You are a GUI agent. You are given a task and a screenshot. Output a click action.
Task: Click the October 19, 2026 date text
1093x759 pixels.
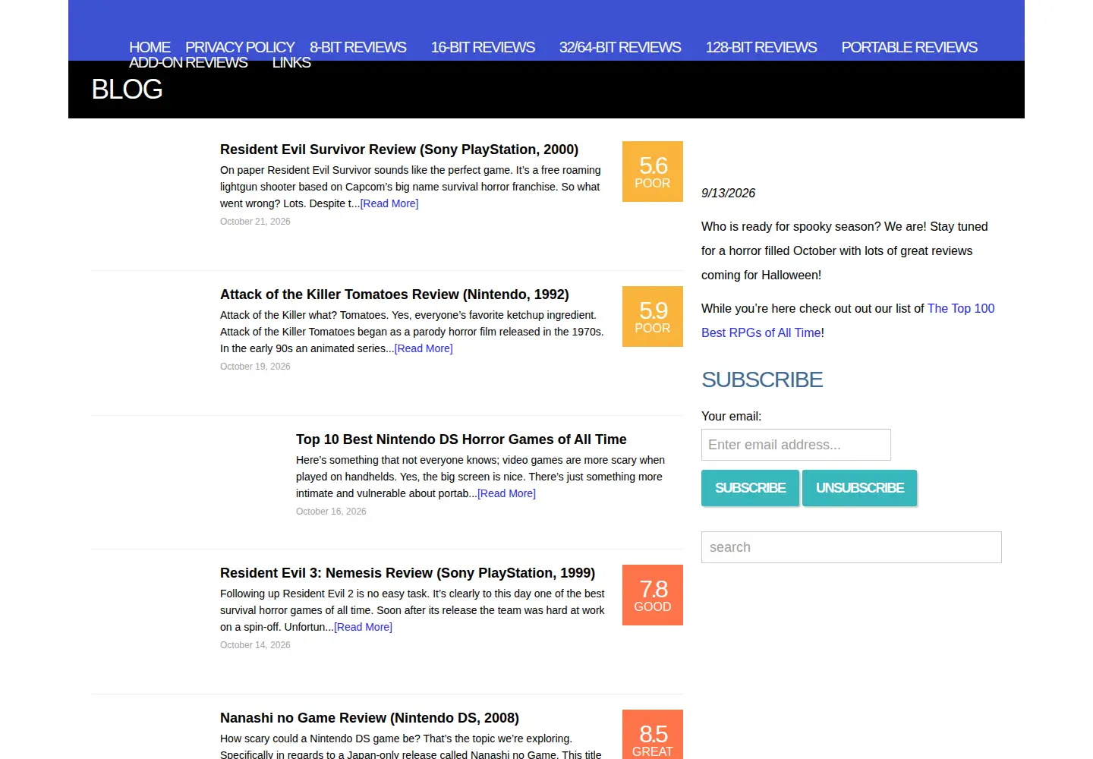point(255,367)
